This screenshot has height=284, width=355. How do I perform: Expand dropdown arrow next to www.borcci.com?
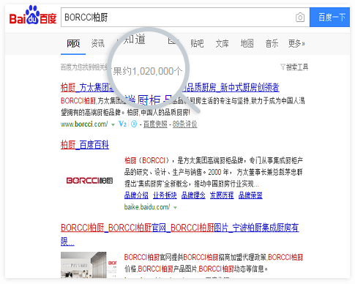pyautogui.click(x=113, y=124)
